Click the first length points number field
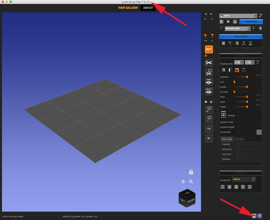Screen dimensions: 270x220 click(238, 62)
